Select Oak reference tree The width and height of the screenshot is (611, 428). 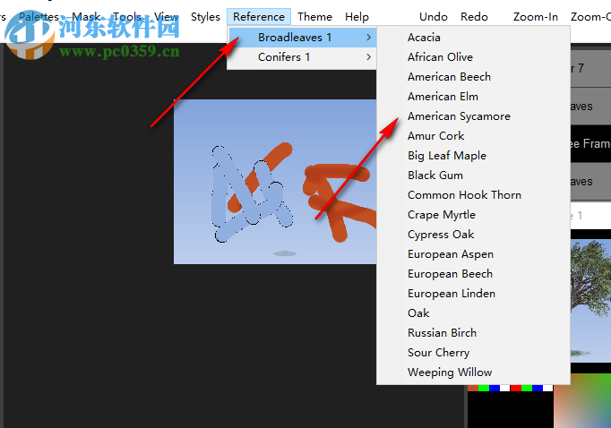click(473, 313)
